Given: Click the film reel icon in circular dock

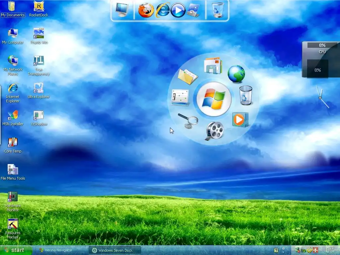Looking at the screenshot, I should point(214,131).
